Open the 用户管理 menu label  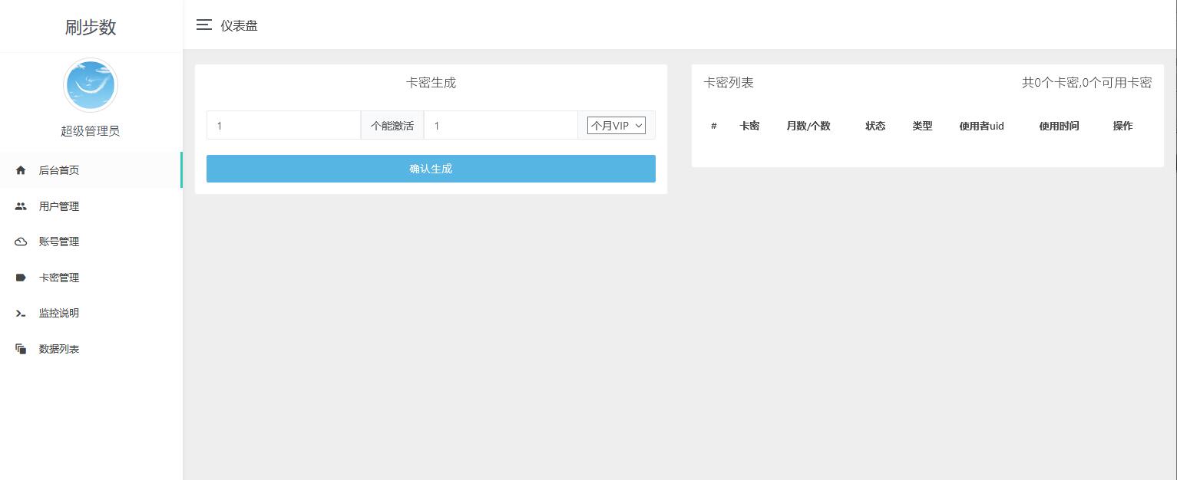59,206
